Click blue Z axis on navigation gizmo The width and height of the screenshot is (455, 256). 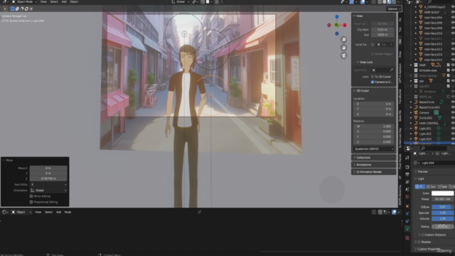[337, 17]
